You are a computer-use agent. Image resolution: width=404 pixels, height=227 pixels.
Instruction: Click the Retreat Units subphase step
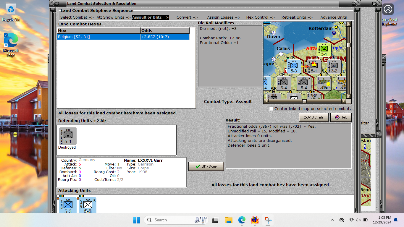(x=297, y=17)
